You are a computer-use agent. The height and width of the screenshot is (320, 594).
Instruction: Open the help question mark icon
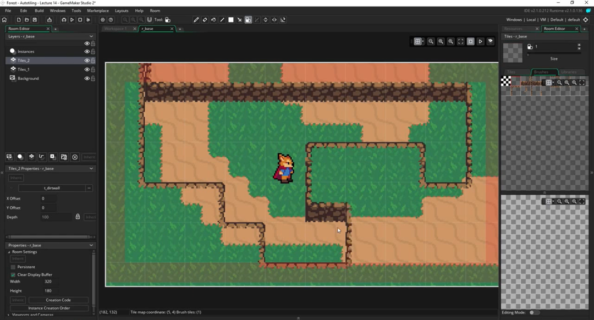tap(111, 20)
